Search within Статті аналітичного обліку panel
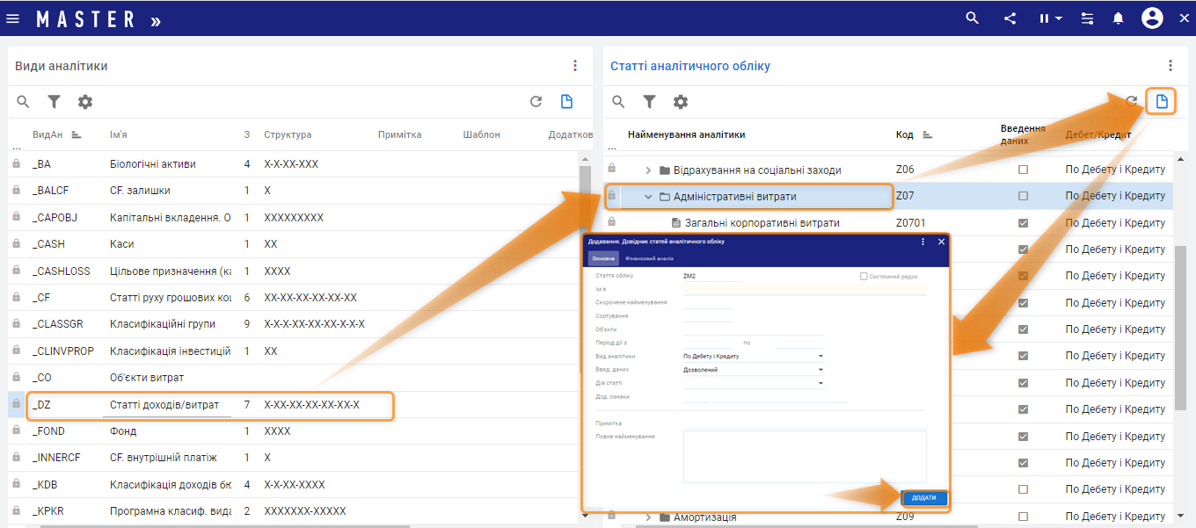Viewport: 1196px width, 528px height. coord(618,102)
